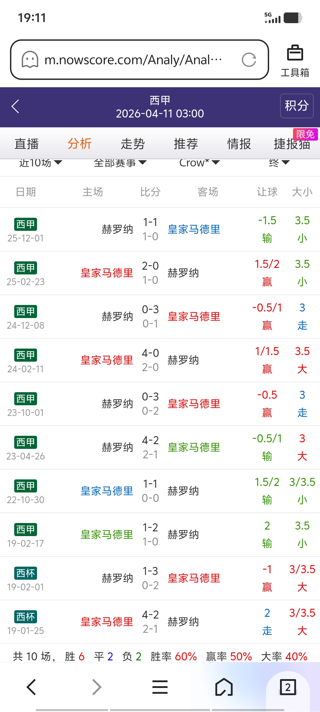
Task: Tap the page reload icon
Action: pyautogui.click(x=249, y=60)
